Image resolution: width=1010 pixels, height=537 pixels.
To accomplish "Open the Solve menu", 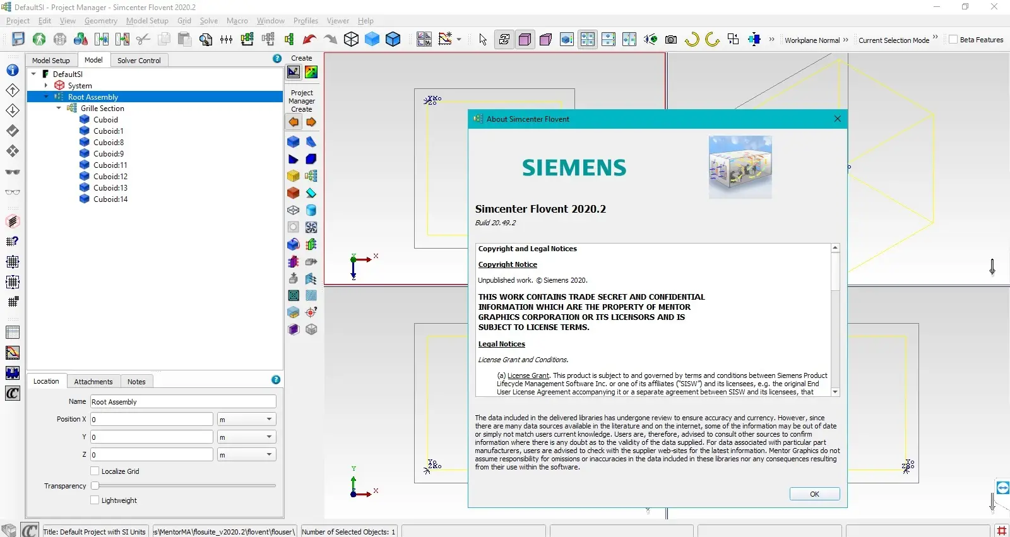I will [209, 21].
